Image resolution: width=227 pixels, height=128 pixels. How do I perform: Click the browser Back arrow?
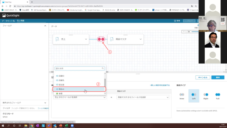point(3,6)
